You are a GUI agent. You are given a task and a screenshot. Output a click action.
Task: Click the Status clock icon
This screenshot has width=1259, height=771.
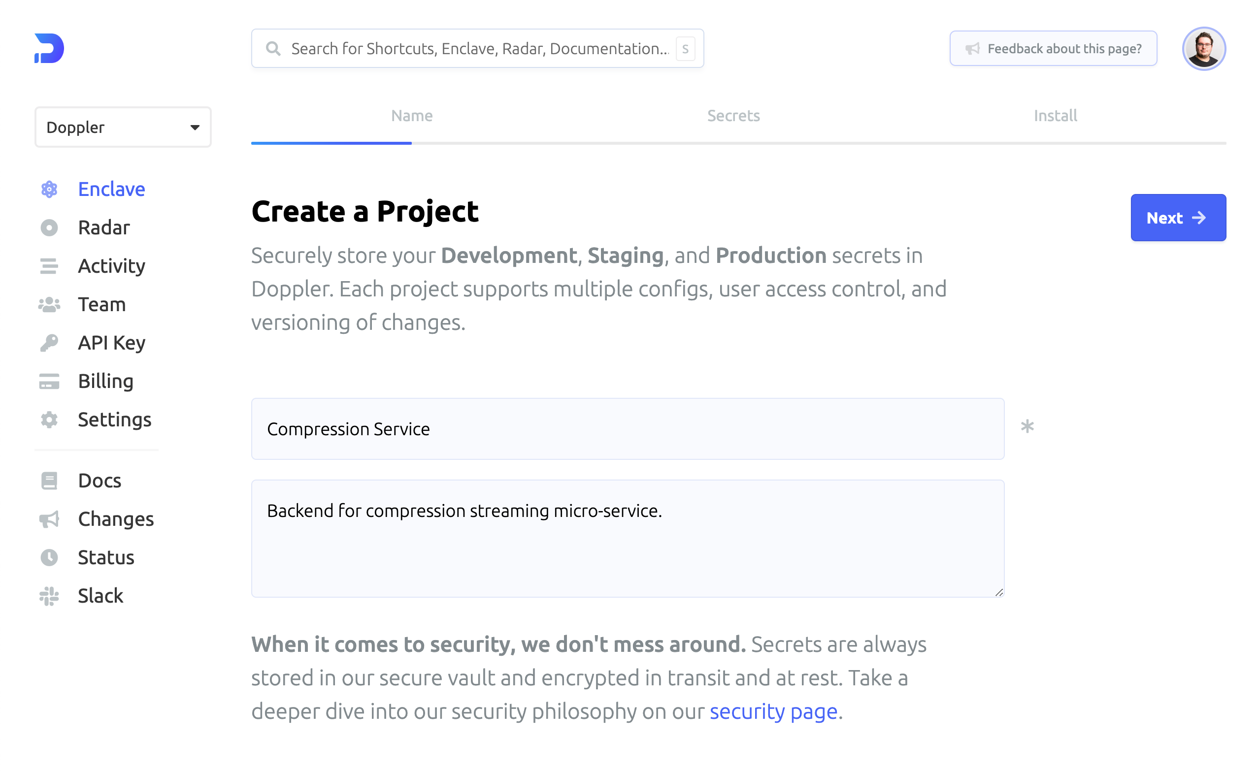(x=49, y=557)
